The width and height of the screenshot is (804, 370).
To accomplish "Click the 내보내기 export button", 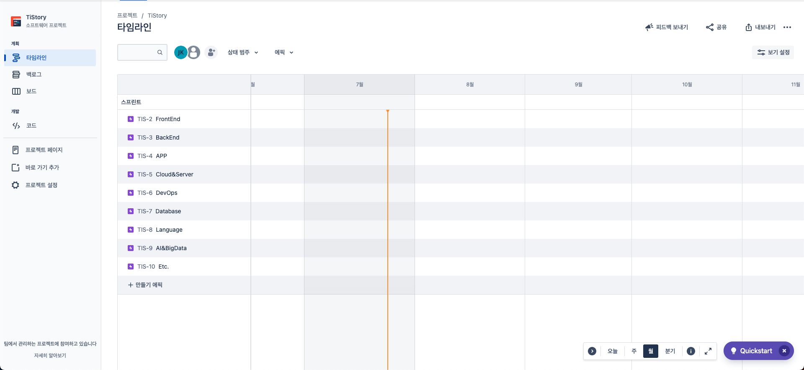I will (760, 27).
